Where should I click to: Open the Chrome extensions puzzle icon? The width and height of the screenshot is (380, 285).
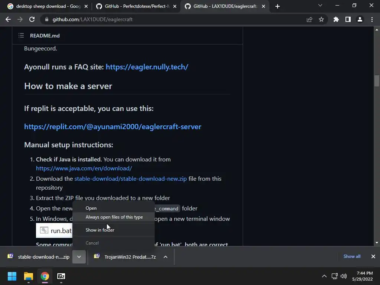pyautogui.click(x=336, y=19)
